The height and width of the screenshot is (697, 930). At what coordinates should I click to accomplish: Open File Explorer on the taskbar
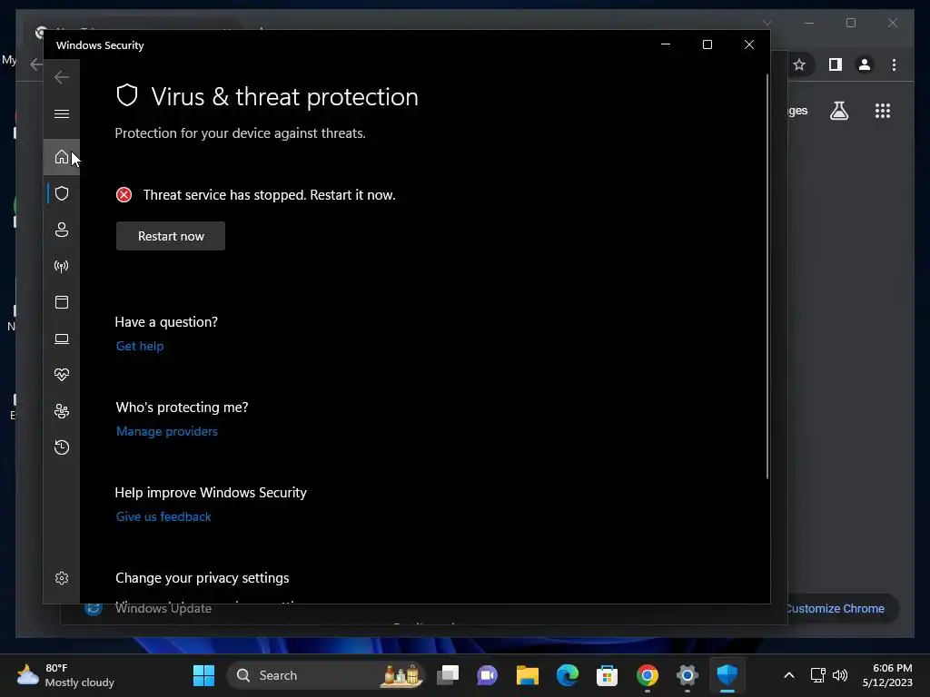pyautogui.click(x=528, y=675)
